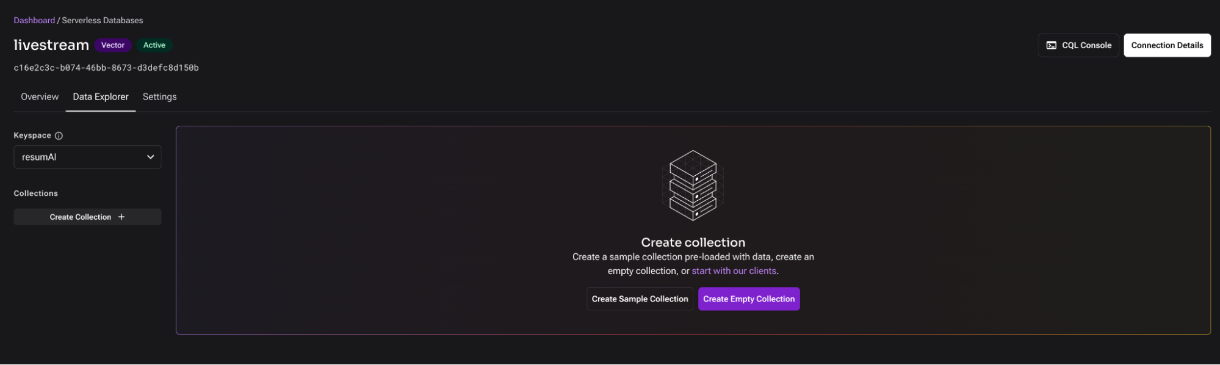This screenshot has height=365, width=1220.
Task: Follow the 'start with our clients' link
Action: pos(734,271)
